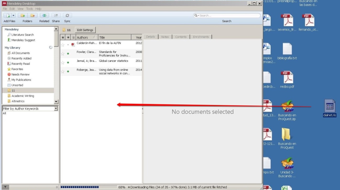
Task: Click the filter funnel icon in the status bar
Action: (4, 187)
